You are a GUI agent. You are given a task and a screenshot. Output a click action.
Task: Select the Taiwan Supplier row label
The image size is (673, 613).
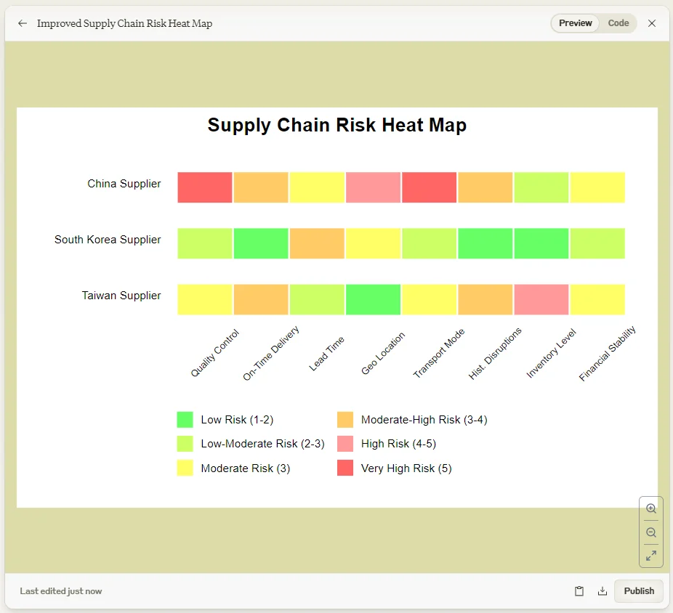pyautogui.click(x=121, y=296)
